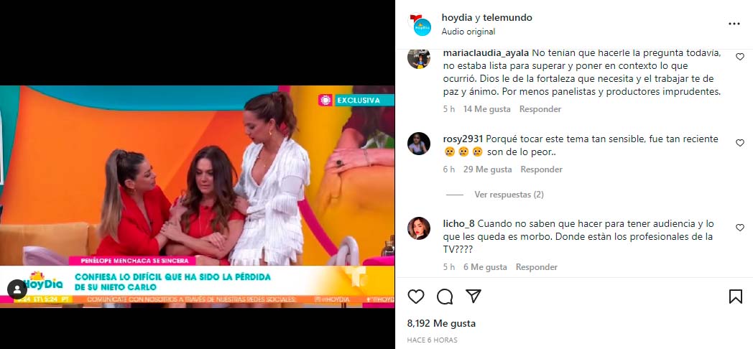
Task: View tagged people icon on video
Action: 17,289
